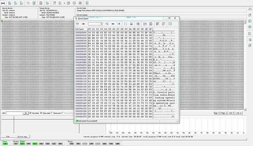Click the refresh circular-arrows icon in Sector editor
The height and width of the screenshot is (146, 253).
tap(126, 24)
